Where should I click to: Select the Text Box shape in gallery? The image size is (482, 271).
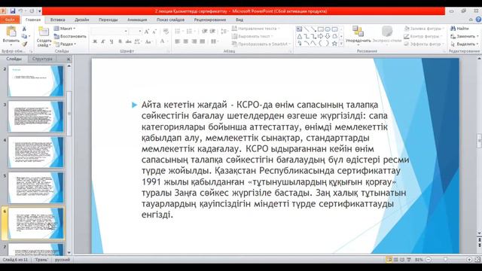(x=299, y=29)
